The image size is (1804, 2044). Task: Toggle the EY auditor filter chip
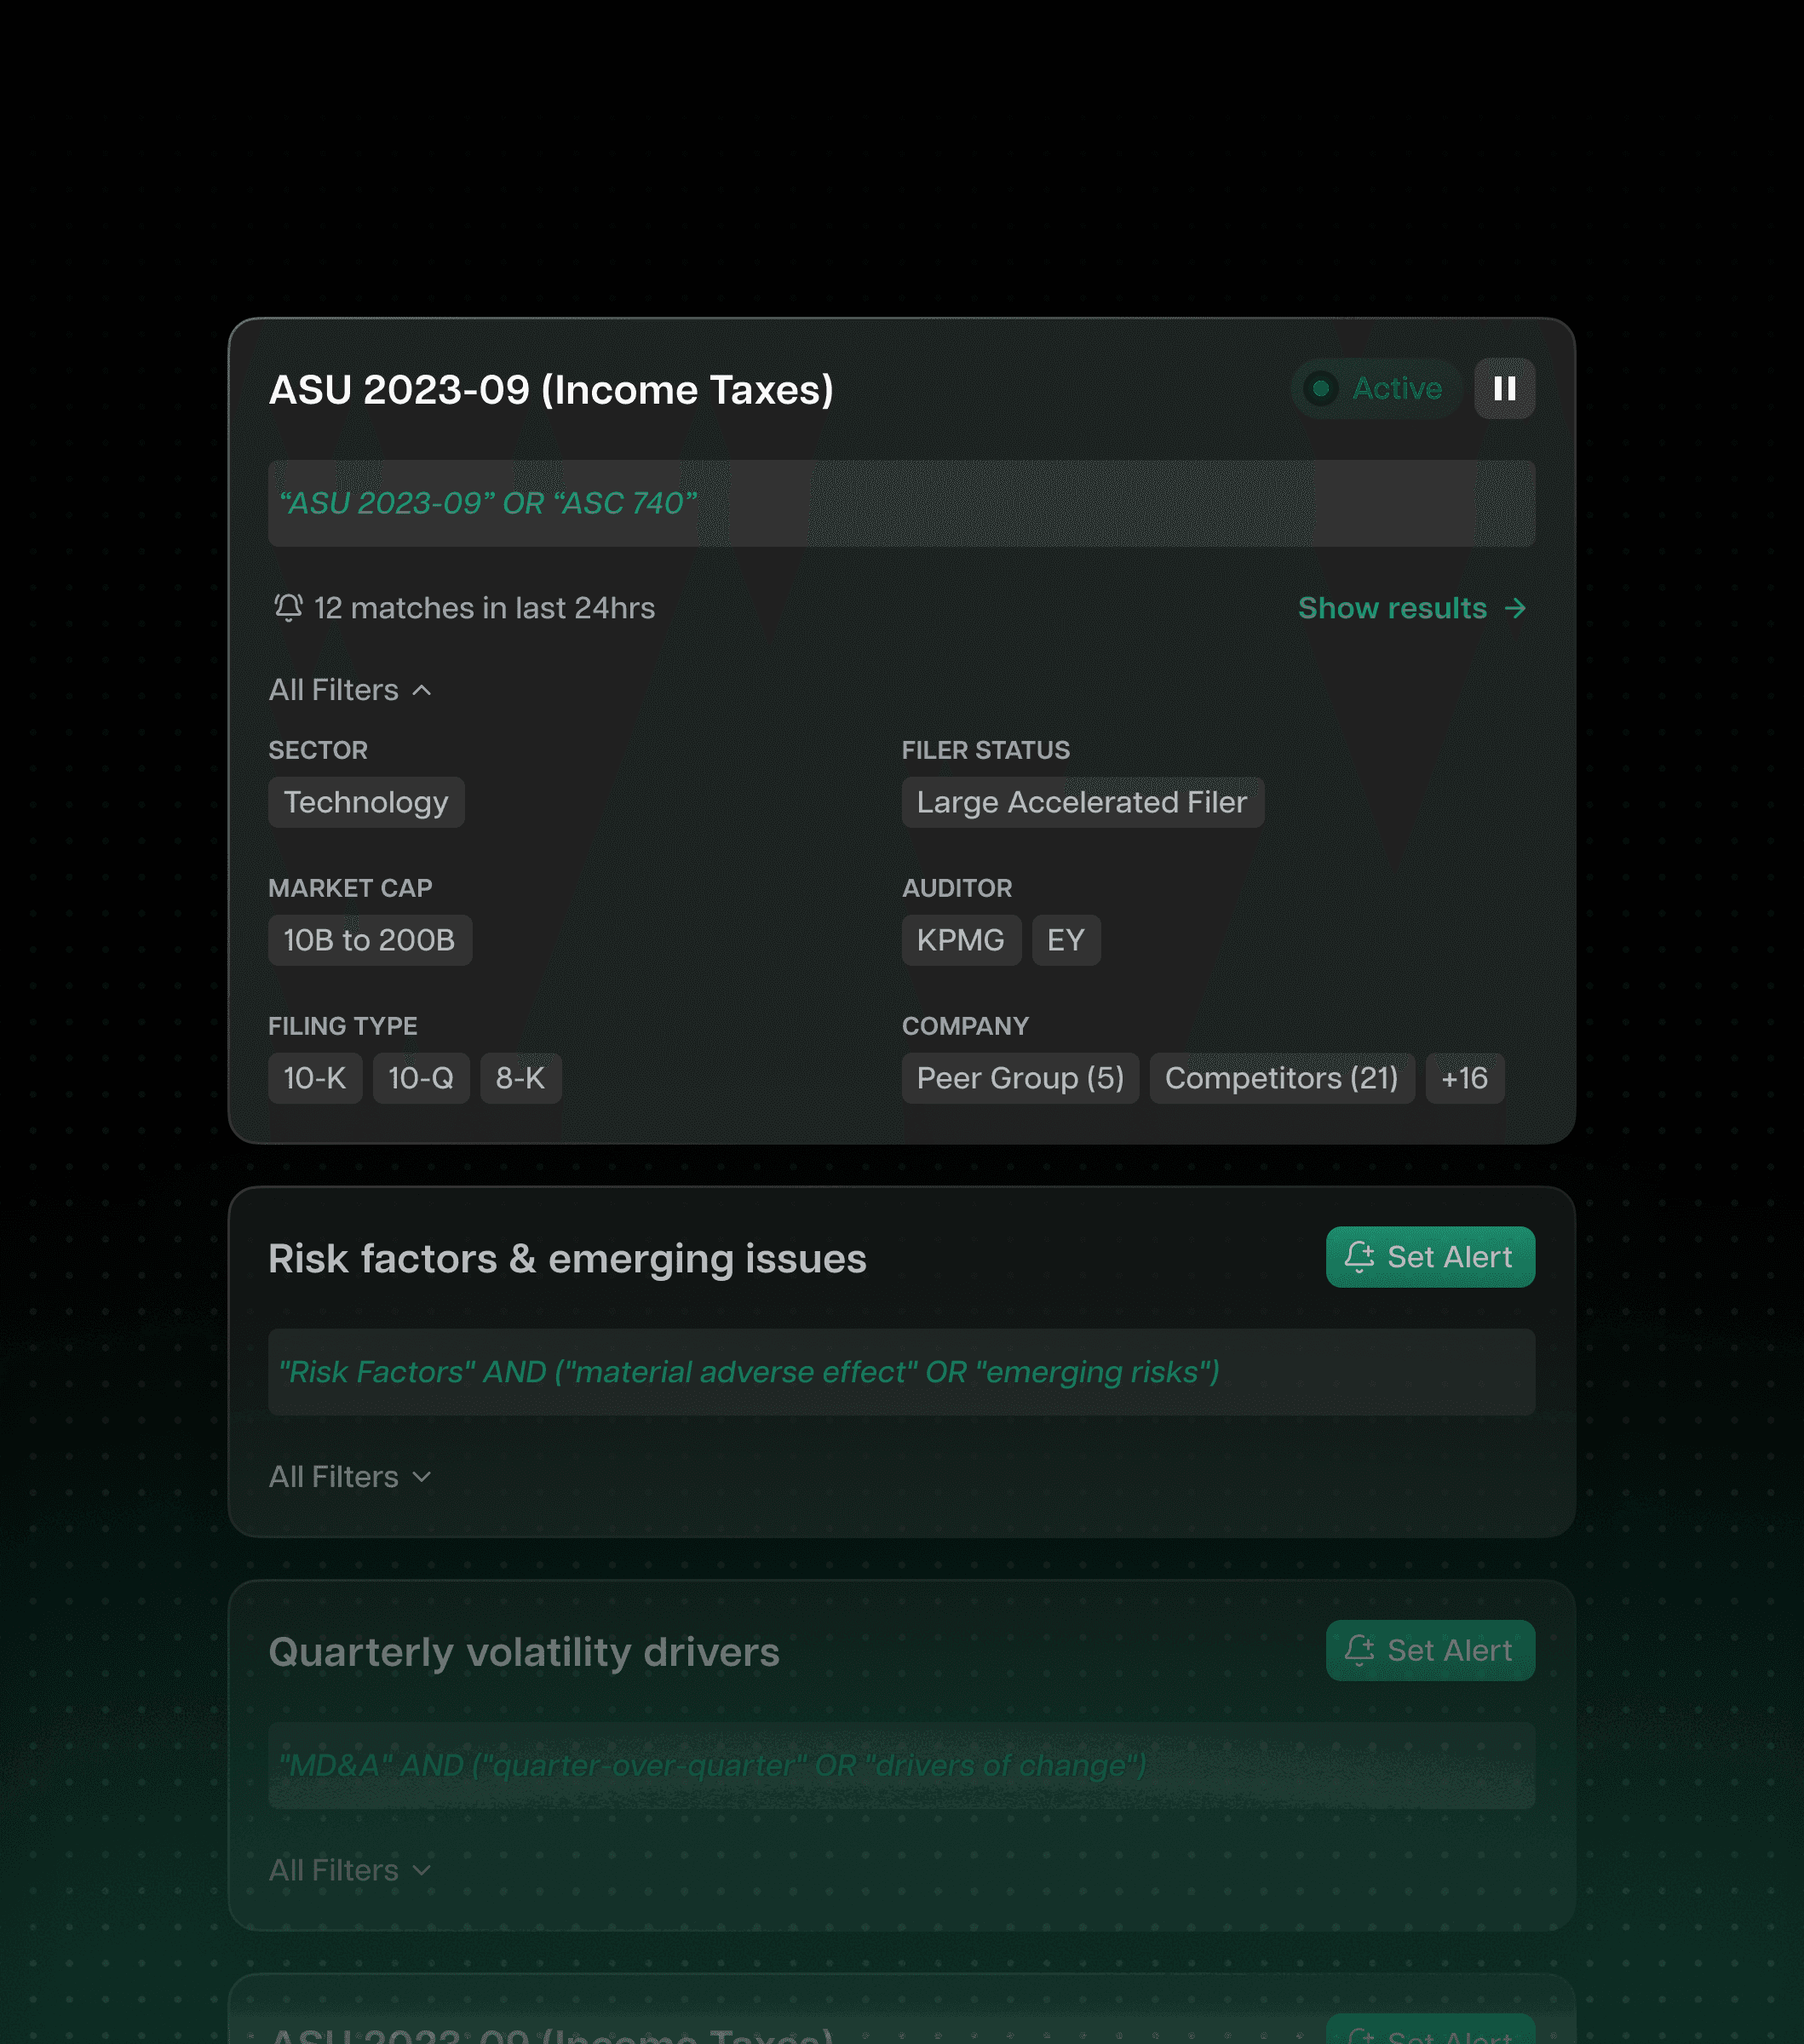(1066, 940)
